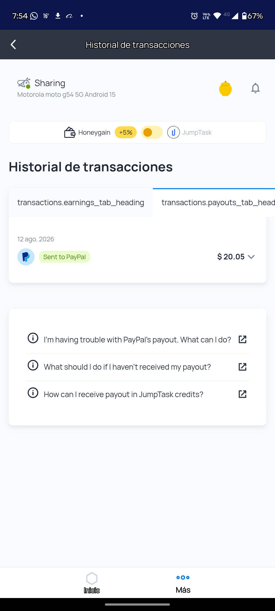Open Más in bottom navigation
The image size is (275, 611).
[x=183, y=583]
